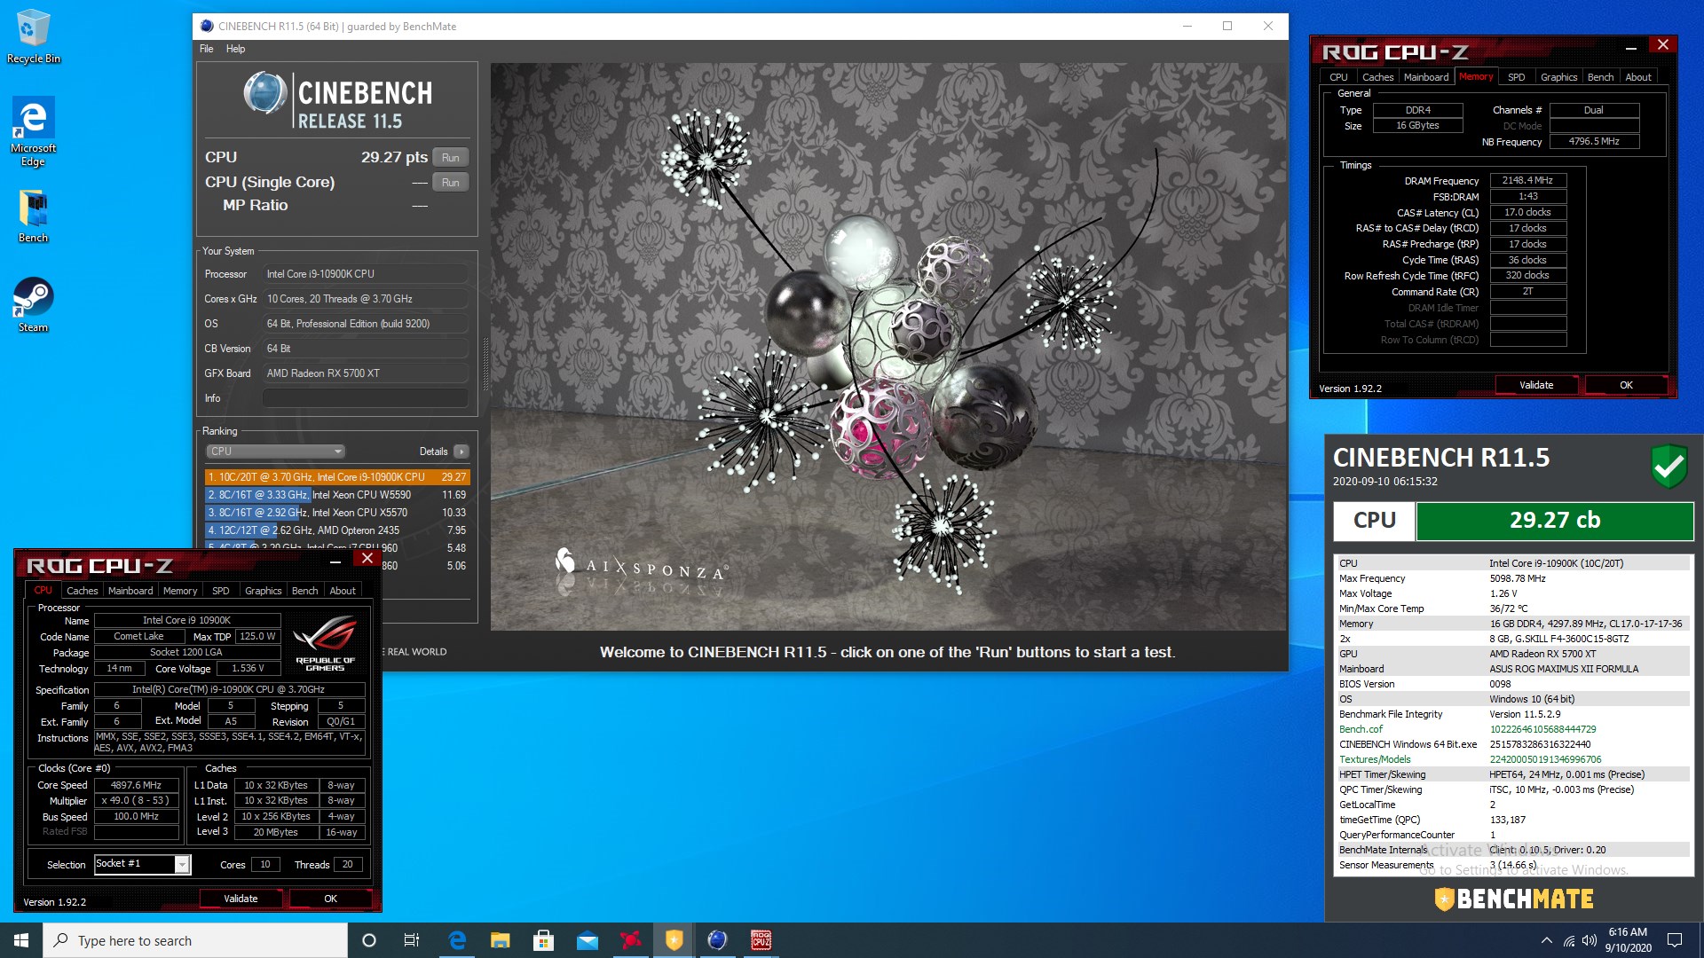Switch to Bench tab in top-right CPU-Z
The image size is (1704, 958).
click(1600, 77)
